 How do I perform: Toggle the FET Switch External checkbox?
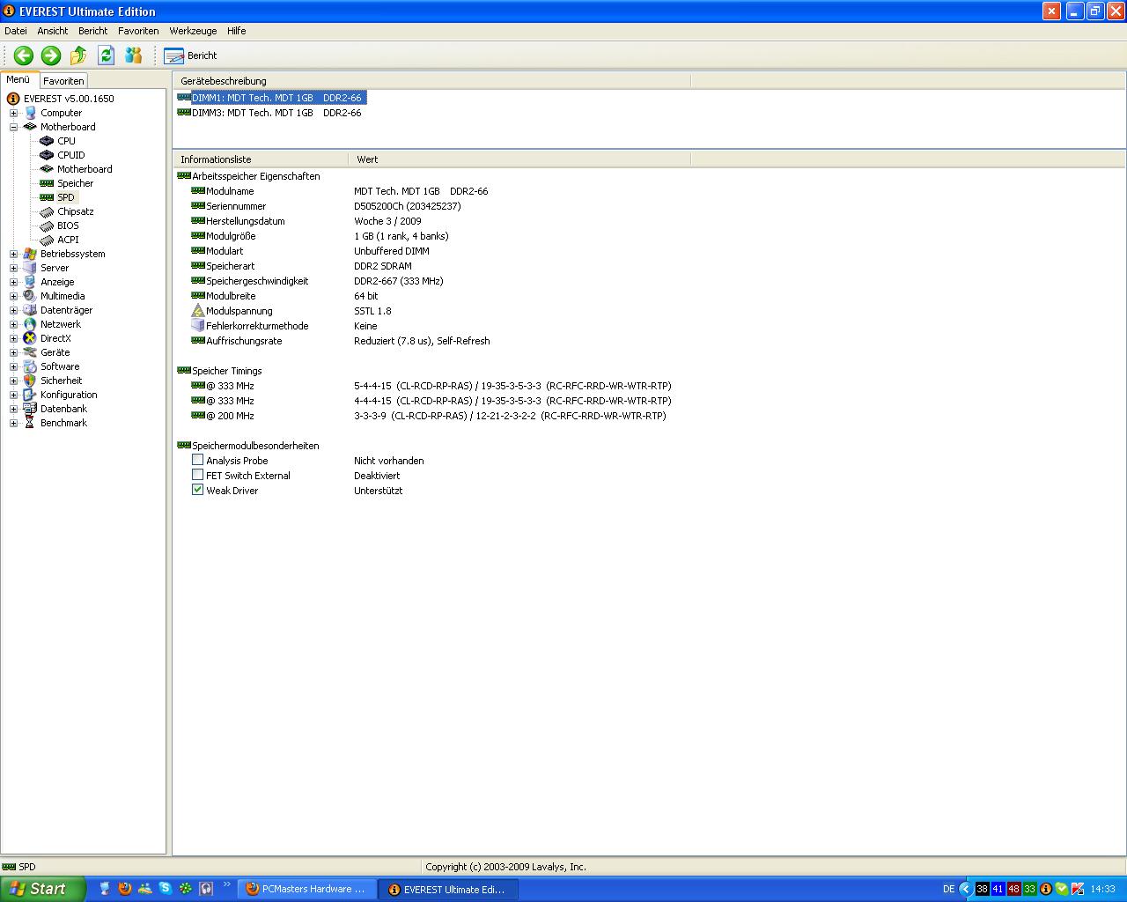(x=198, y=475)
